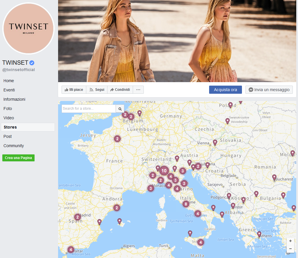Click the 4-store cluster in Sicily
Image resolution: width=298 pixels, height=258 pixels.
click(x=200, y=242)
